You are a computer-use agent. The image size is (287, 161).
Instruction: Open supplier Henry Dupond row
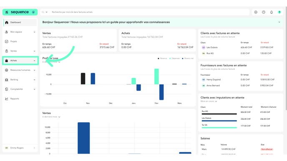[241, 79]
